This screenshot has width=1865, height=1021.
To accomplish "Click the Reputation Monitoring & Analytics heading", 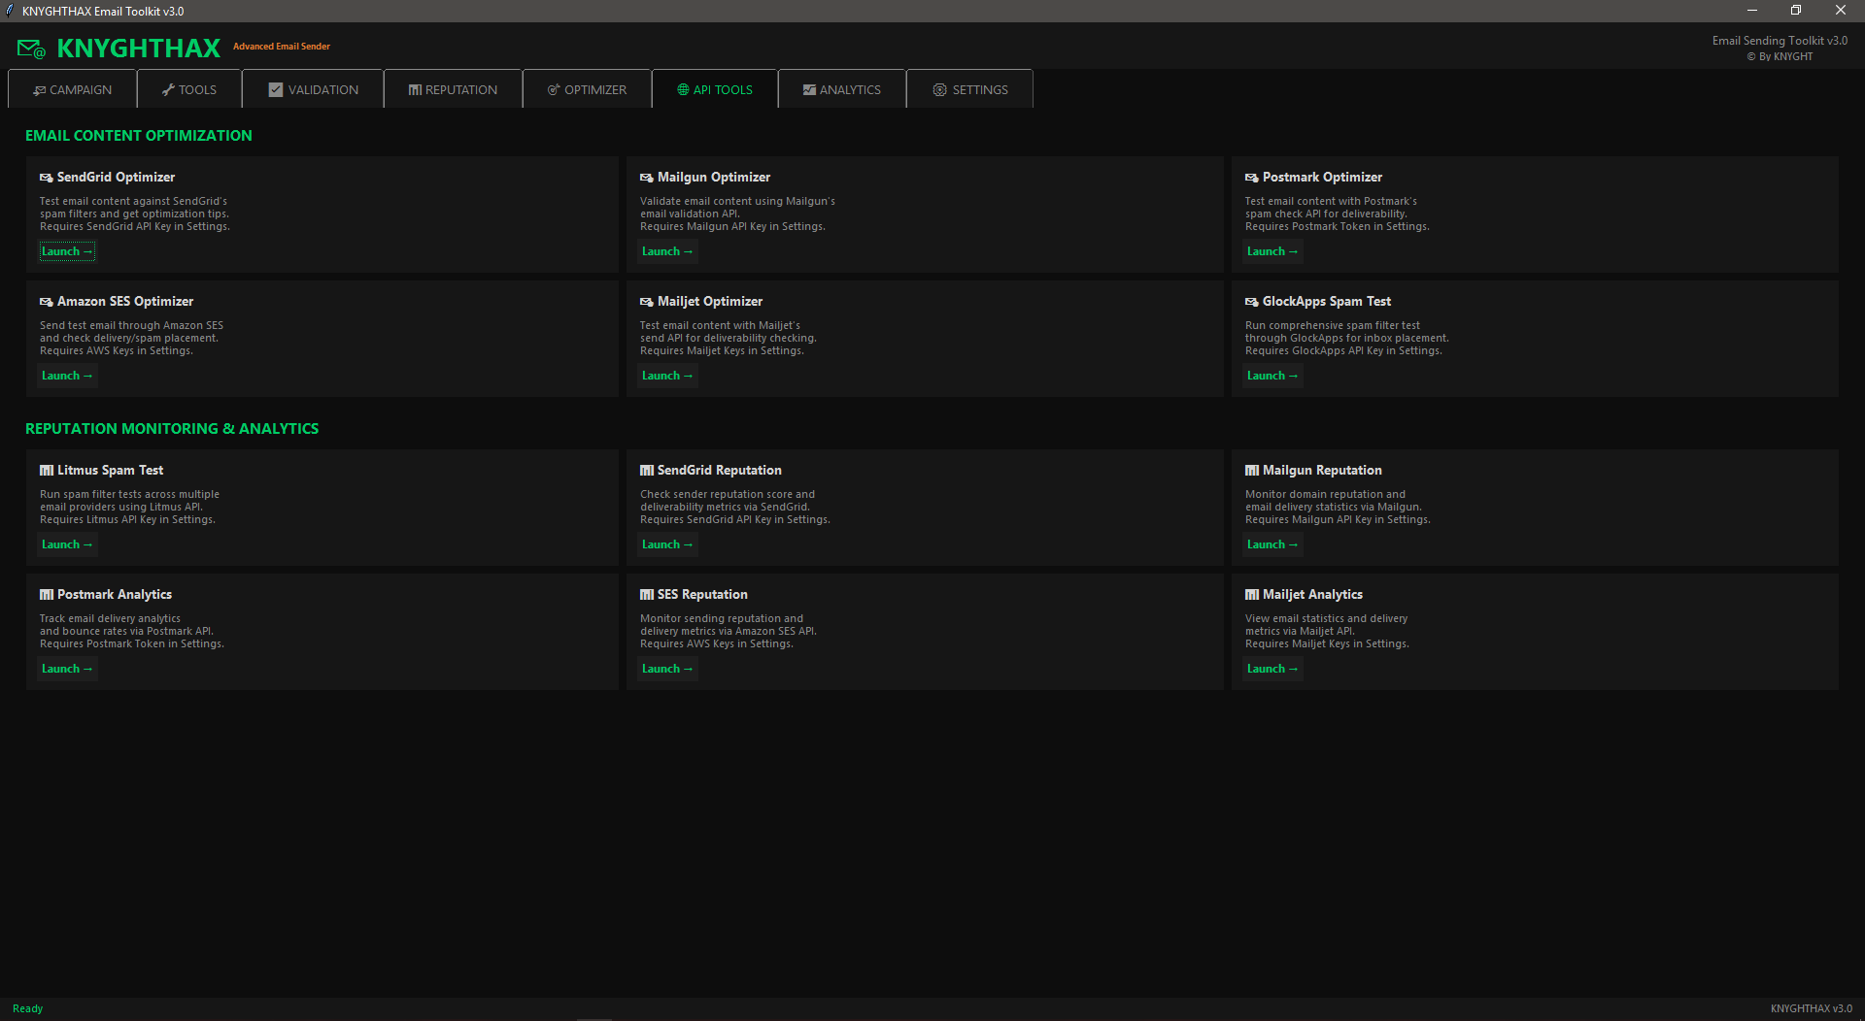I will click(x=172, y=429).
